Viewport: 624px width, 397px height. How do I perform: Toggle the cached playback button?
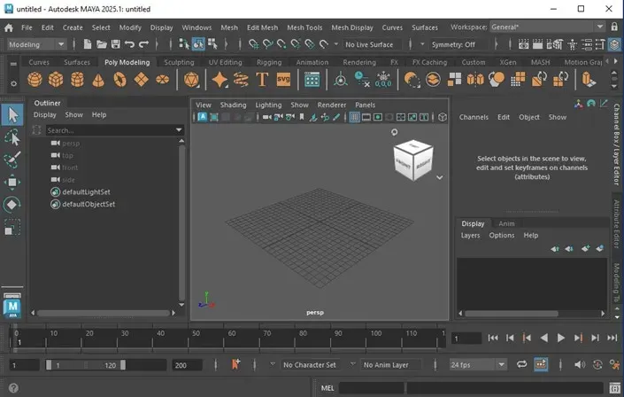[x=541, y=364]
